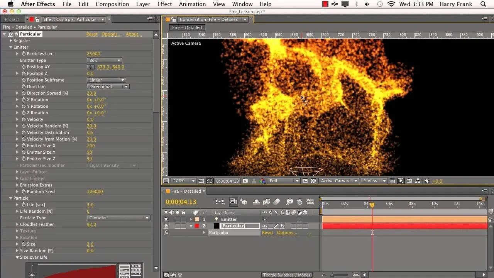Click Reset in the Effect Controls header
This screenshot has height=278, width=494.
92,34
